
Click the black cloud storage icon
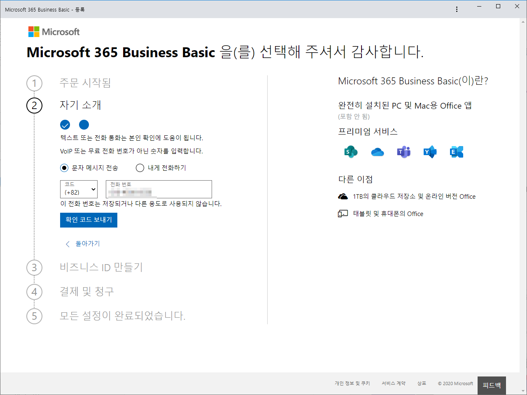343,197
